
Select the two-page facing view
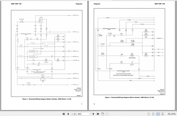(158, 114)
